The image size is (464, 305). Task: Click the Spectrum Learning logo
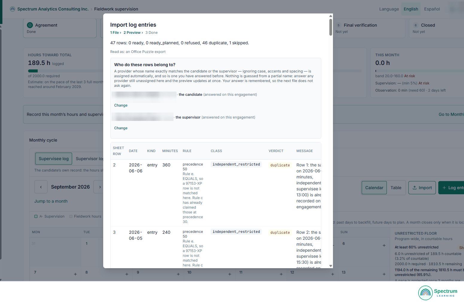[x=438, y=293]
